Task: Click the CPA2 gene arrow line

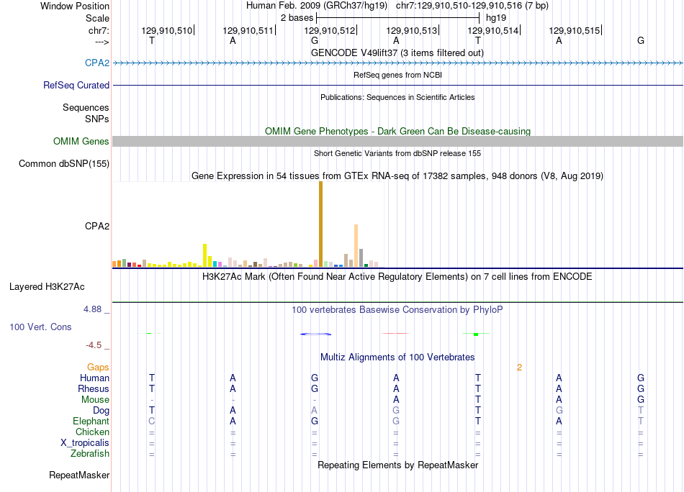Action: pos(398,63)
